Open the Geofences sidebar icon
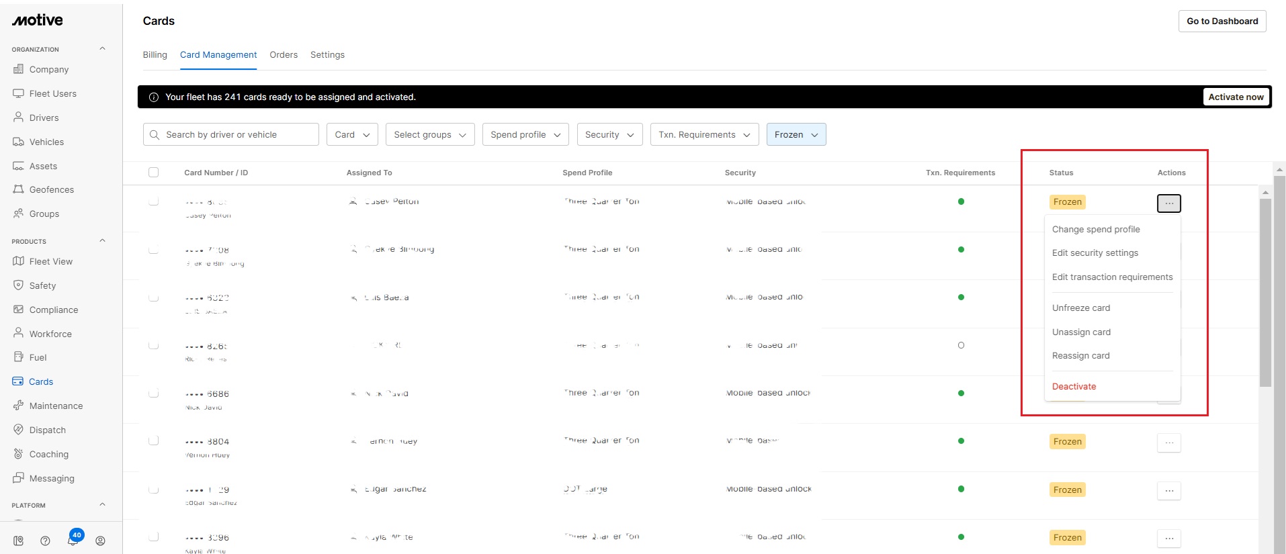The image size is (1286, 554). click(18, 189)
